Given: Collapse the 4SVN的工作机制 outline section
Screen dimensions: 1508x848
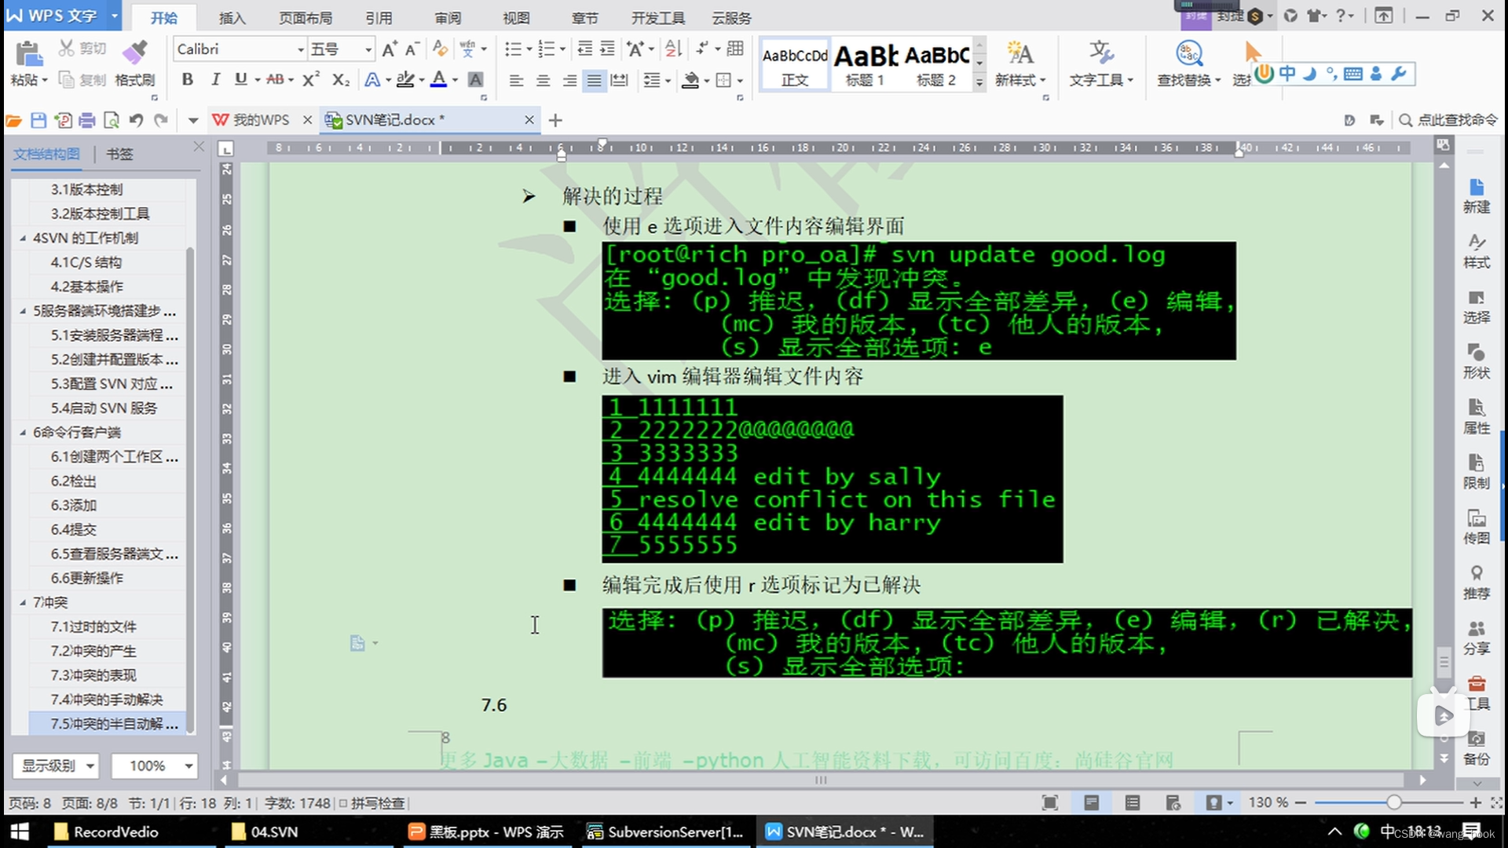Looking at the screenshot, I should [x=23, y=238].
